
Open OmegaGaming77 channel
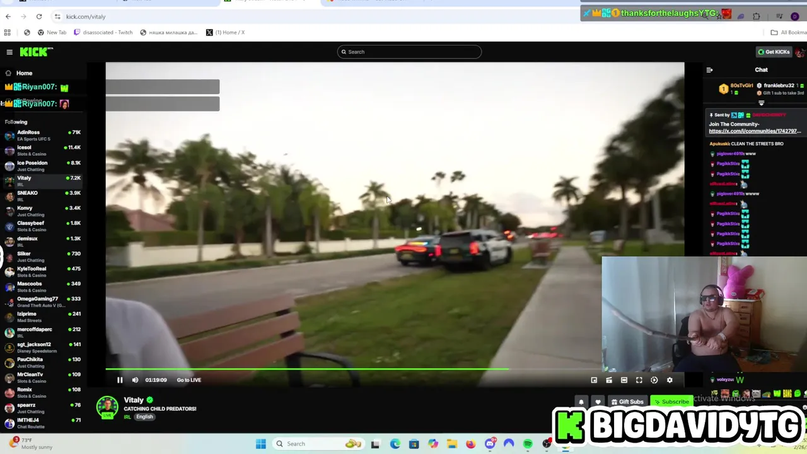coord(42,301)
